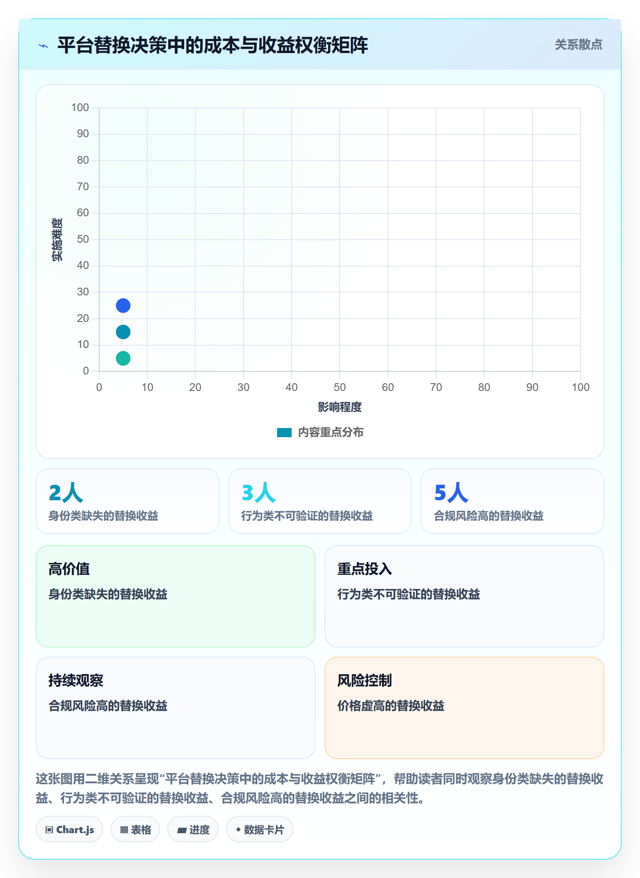Click the 关系散点 label in header
The image size is (640, 878).
click(578, 45)
